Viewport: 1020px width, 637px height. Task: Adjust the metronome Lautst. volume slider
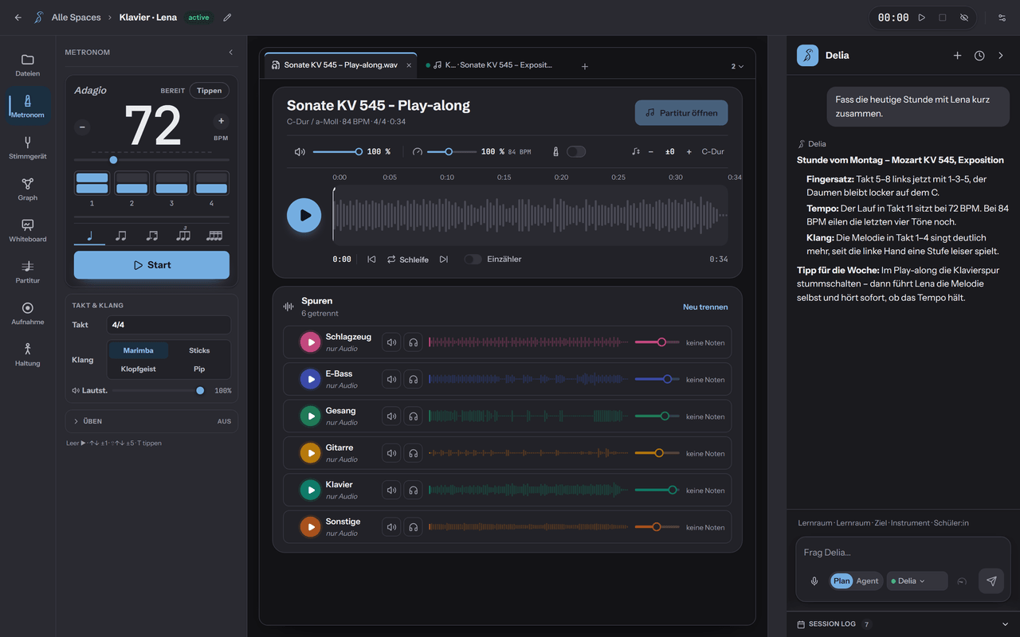pyautogui.click(x=157, y=390)
